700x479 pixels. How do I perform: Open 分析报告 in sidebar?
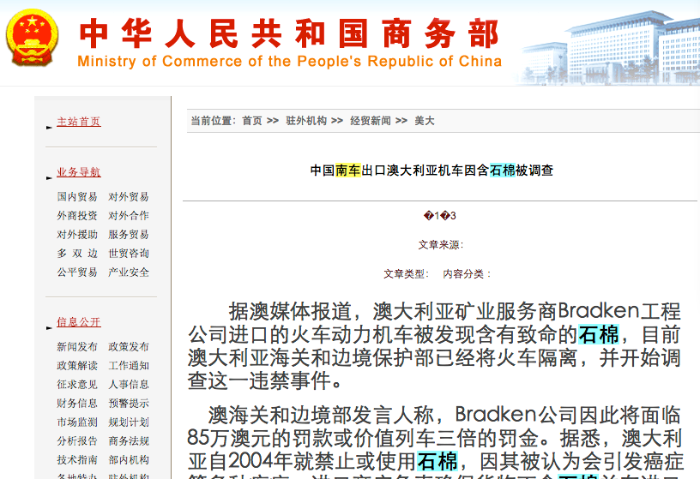click(77, 440)
